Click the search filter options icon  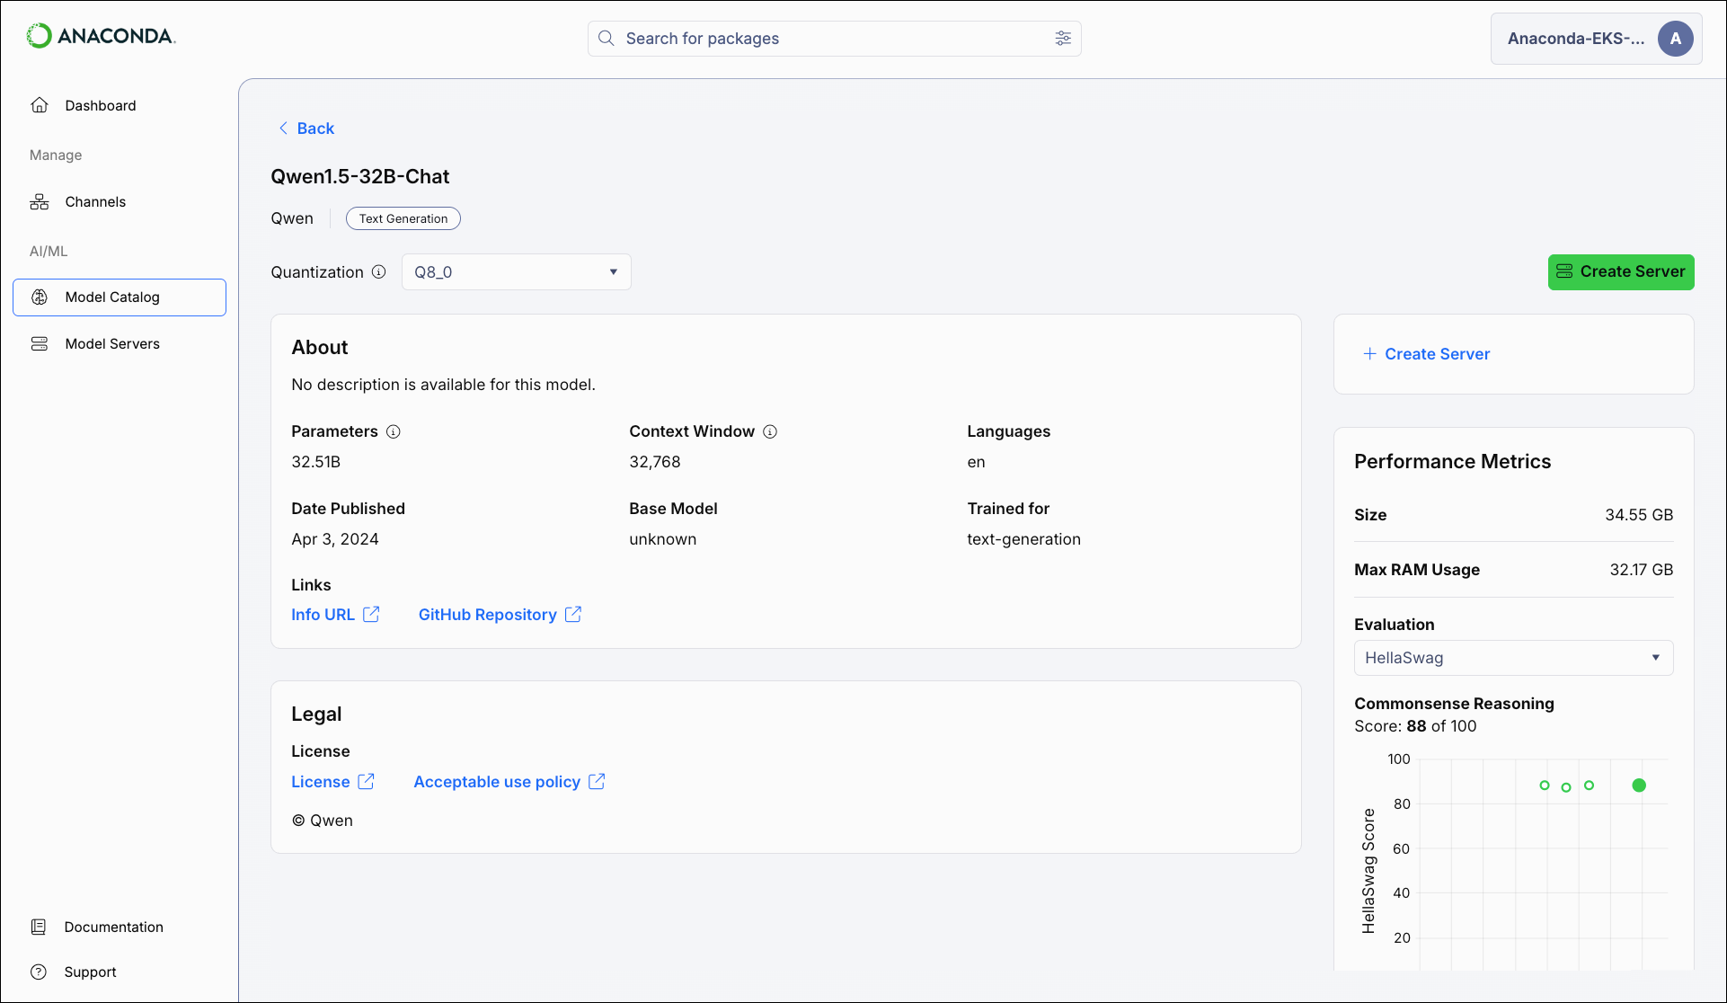pyautogui.click(x=1063, y=39)
